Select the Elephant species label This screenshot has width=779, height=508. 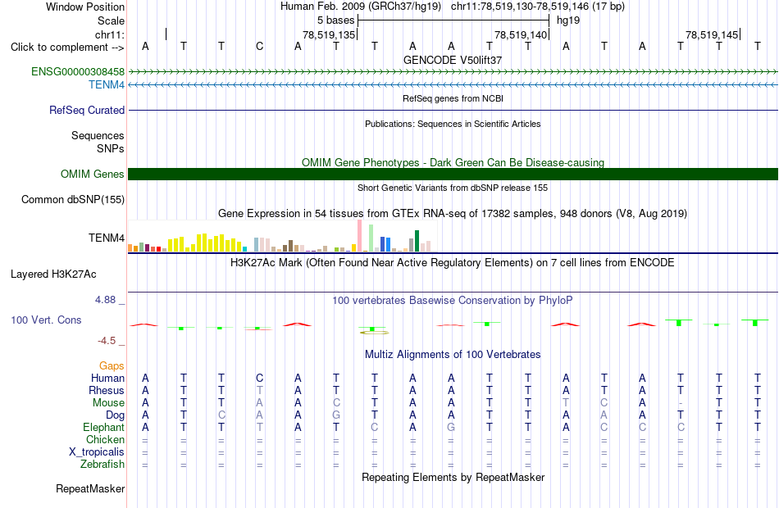104,427
